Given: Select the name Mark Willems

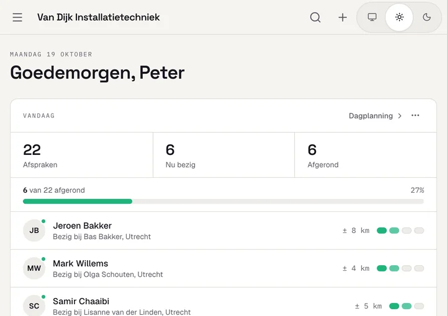Looking at the screenshot, I should (80, 263).
